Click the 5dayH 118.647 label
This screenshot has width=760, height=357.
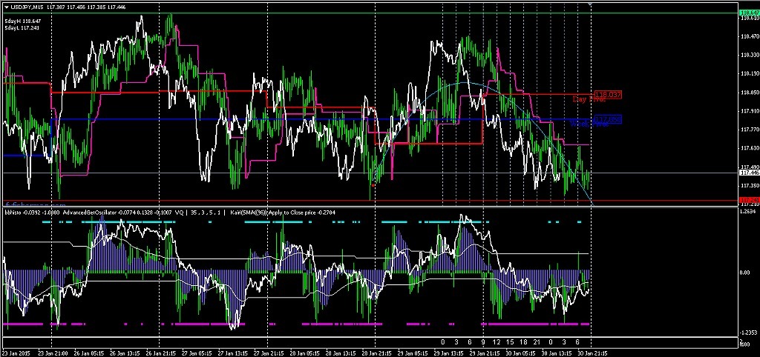(x=22, y=21)
